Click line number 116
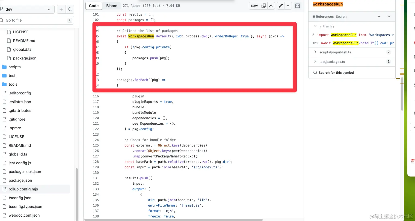Image resolution: width=415 pixels, height=221 pixels. (96, 96)
